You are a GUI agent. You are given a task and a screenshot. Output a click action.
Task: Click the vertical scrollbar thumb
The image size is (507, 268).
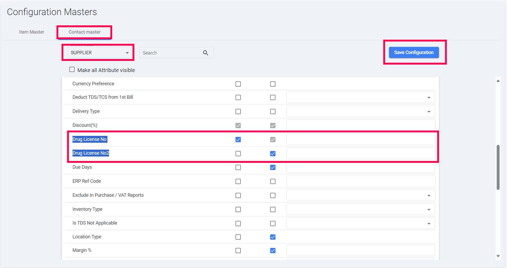coord(498,167)
